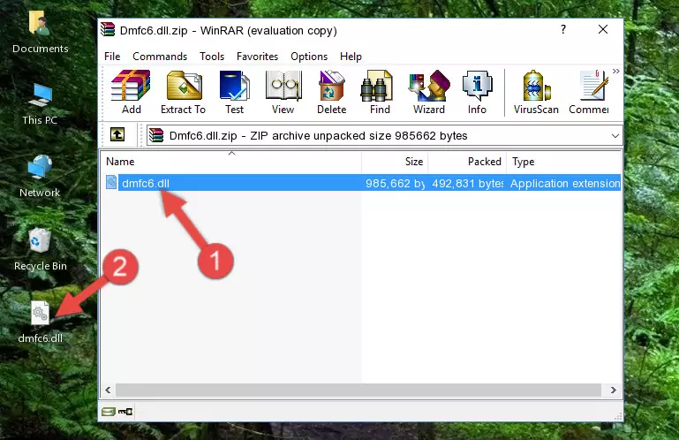Click the dmfc6.dll file icon in list
Screen dimensions: 679x440
[111, 183]
